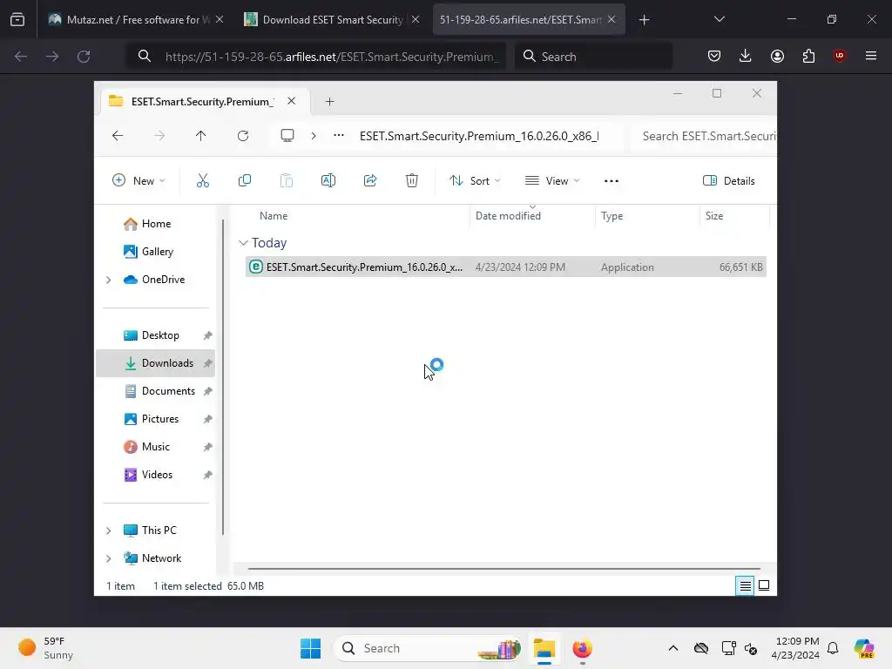
Task: Click the Save to Pocket icon
Action: [714, 56]
